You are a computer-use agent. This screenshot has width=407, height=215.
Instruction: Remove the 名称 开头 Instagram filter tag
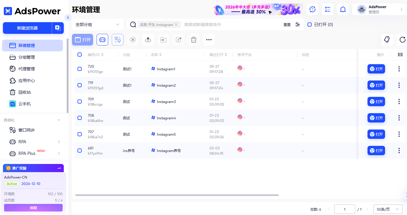[x=176, y=25]
